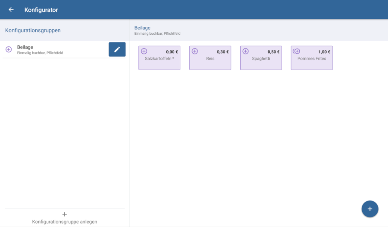Go back using the header arrow
This screenshot has height=227, width=388.
[x=11, y=10]
